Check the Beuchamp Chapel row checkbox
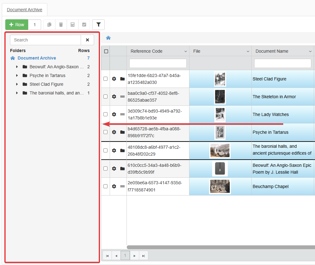Screen dimensions: 315x265 click(x=106, y=186)
